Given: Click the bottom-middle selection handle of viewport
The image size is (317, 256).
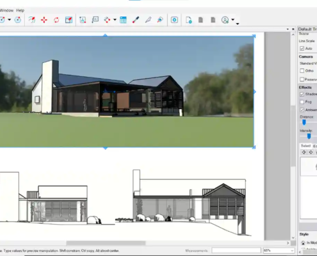Looking at the screenshot, I should [105, 148].
